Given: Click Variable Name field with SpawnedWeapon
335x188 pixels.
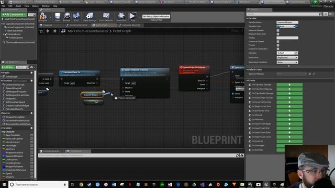Looking at the screenshot, I should click(x=287, y=22).
